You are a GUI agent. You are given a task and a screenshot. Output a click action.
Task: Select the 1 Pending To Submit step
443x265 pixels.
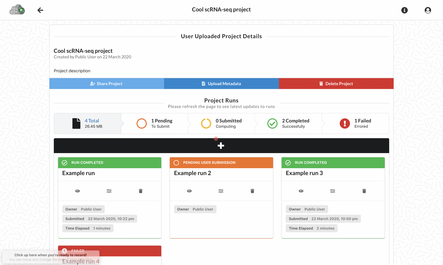point(154,123)
